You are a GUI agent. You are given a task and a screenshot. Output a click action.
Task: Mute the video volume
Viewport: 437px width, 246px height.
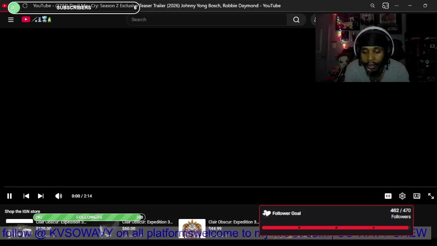59,196
